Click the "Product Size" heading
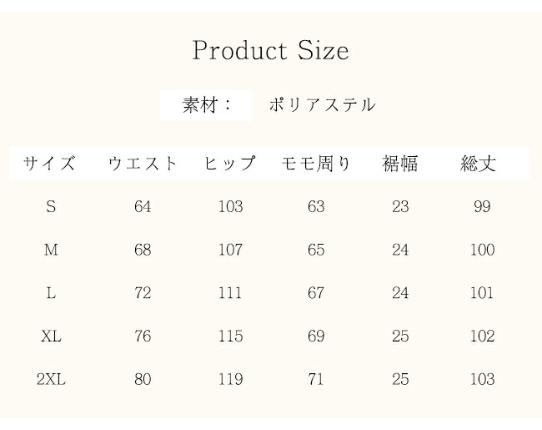The image size is (542, 430). coord(270,51)
